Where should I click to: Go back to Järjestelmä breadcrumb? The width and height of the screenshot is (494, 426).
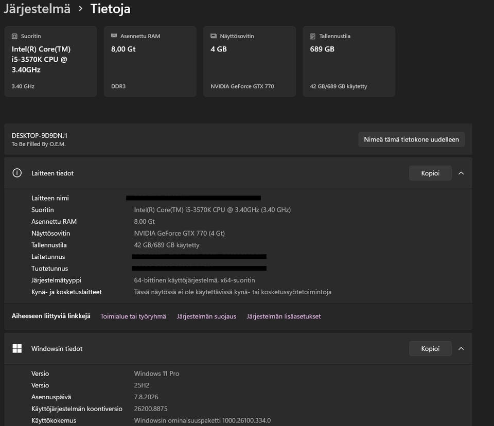(37, 9)
